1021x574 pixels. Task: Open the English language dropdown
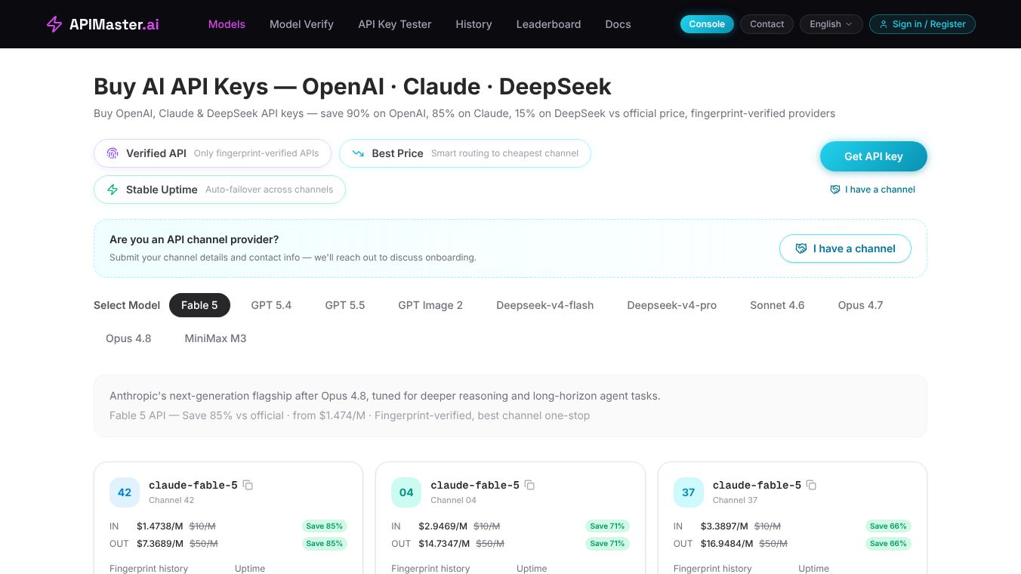click(831, 24)
